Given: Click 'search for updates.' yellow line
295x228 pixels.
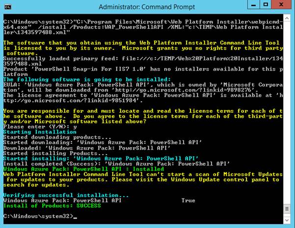Looking at the screenshot, I should tap(36, 185).
